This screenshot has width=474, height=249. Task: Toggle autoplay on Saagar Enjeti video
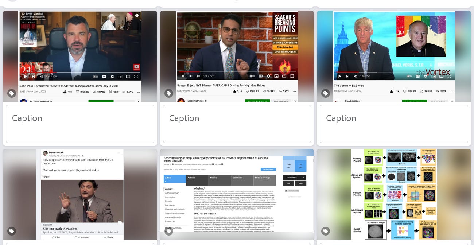point(252,76)
